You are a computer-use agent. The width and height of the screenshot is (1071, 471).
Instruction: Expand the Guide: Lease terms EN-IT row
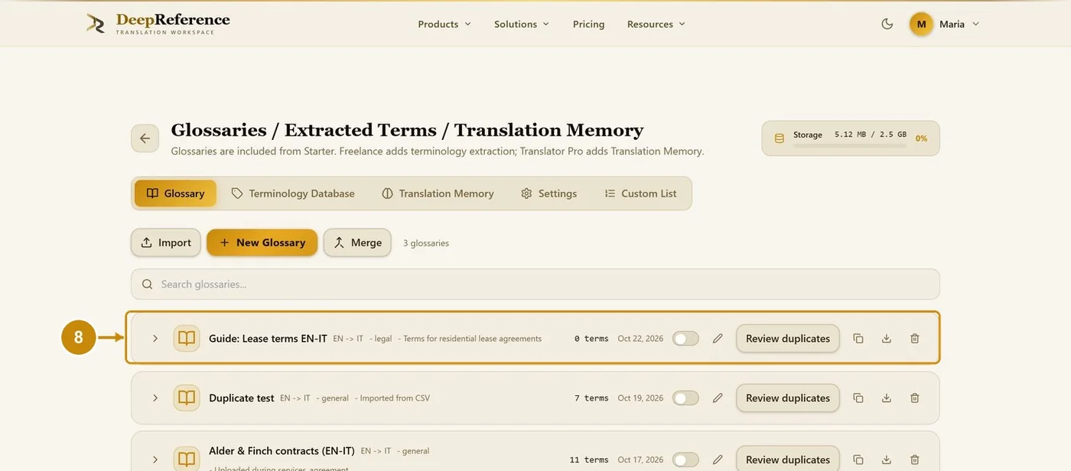155,339
